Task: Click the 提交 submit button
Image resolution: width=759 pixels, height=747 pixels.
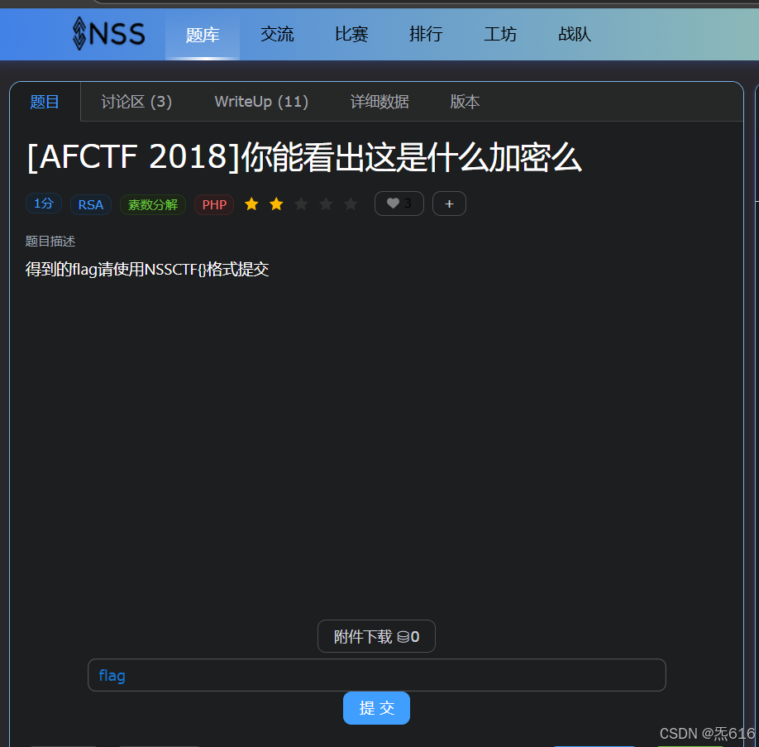Action: [x=376, y=707]
